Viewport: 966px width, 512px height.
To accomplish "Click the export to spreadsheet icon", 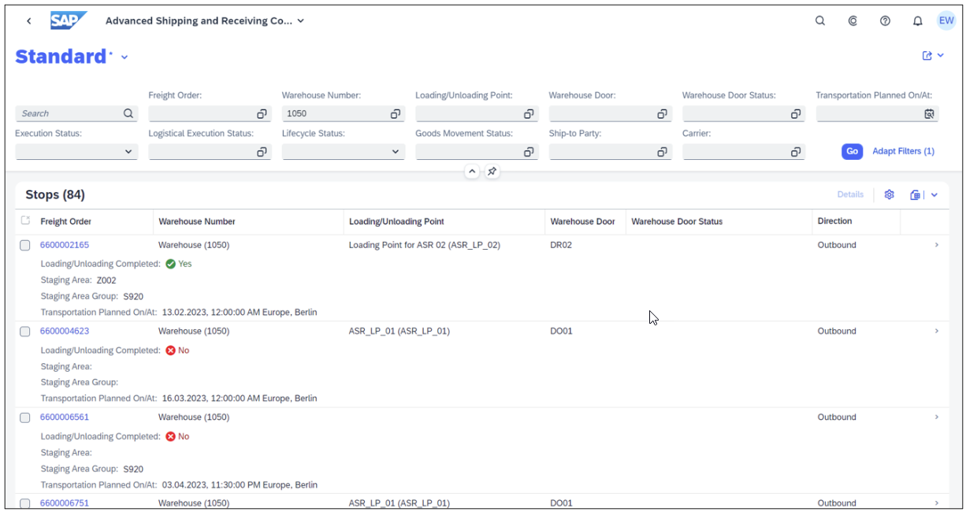I will (x=915, y=195).
